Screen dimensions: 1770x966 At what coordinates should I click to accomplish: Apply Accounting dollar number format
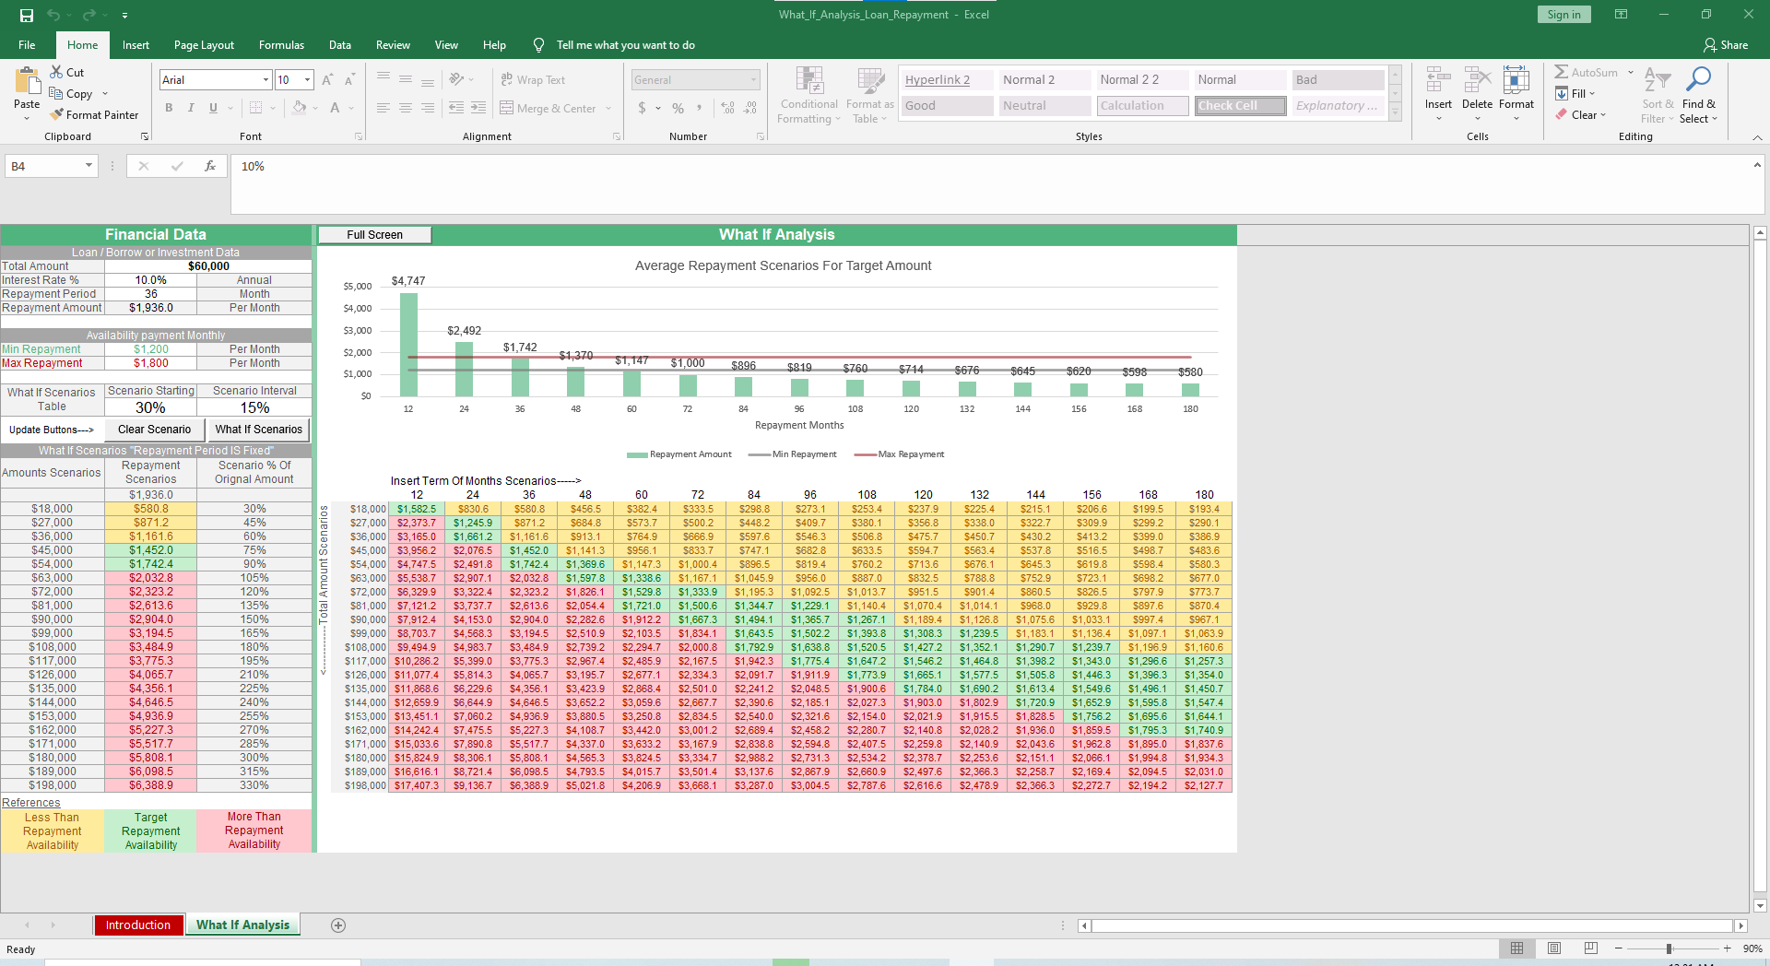coord(643,108)
